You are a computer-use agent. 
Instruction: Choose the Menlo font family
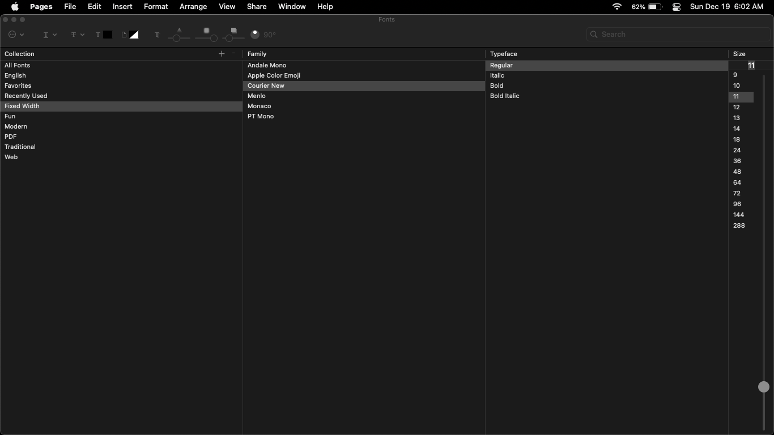(364, 96)
